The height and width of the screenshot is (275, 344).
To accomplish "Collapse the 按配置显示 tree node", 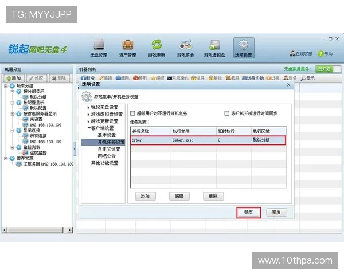I will coord(13,103).
